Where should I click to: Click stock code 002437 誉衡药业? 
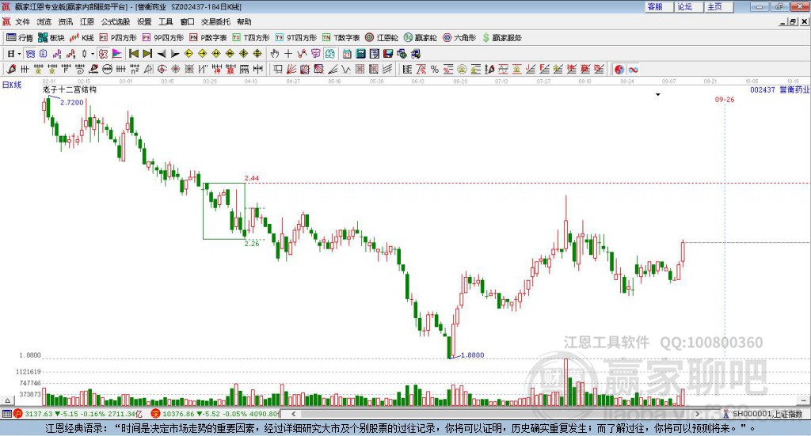pos(779,90)
